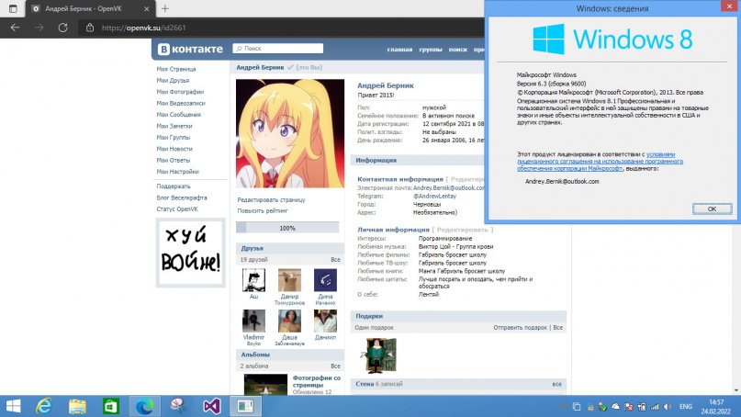This screenshot has width=741, height=417.
Task: Click the 100% profile rating bar
Action: click(x=287, y=228)
